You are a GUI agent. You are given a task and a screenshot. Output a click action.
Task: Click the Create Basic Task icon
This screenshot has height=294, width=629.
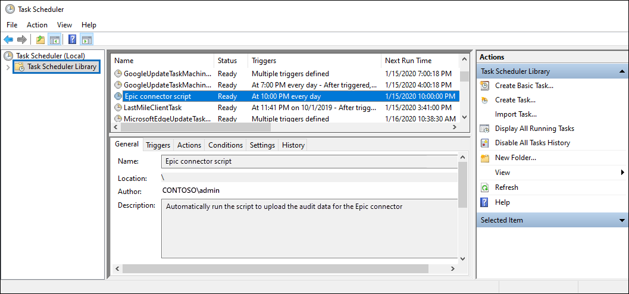485,86
